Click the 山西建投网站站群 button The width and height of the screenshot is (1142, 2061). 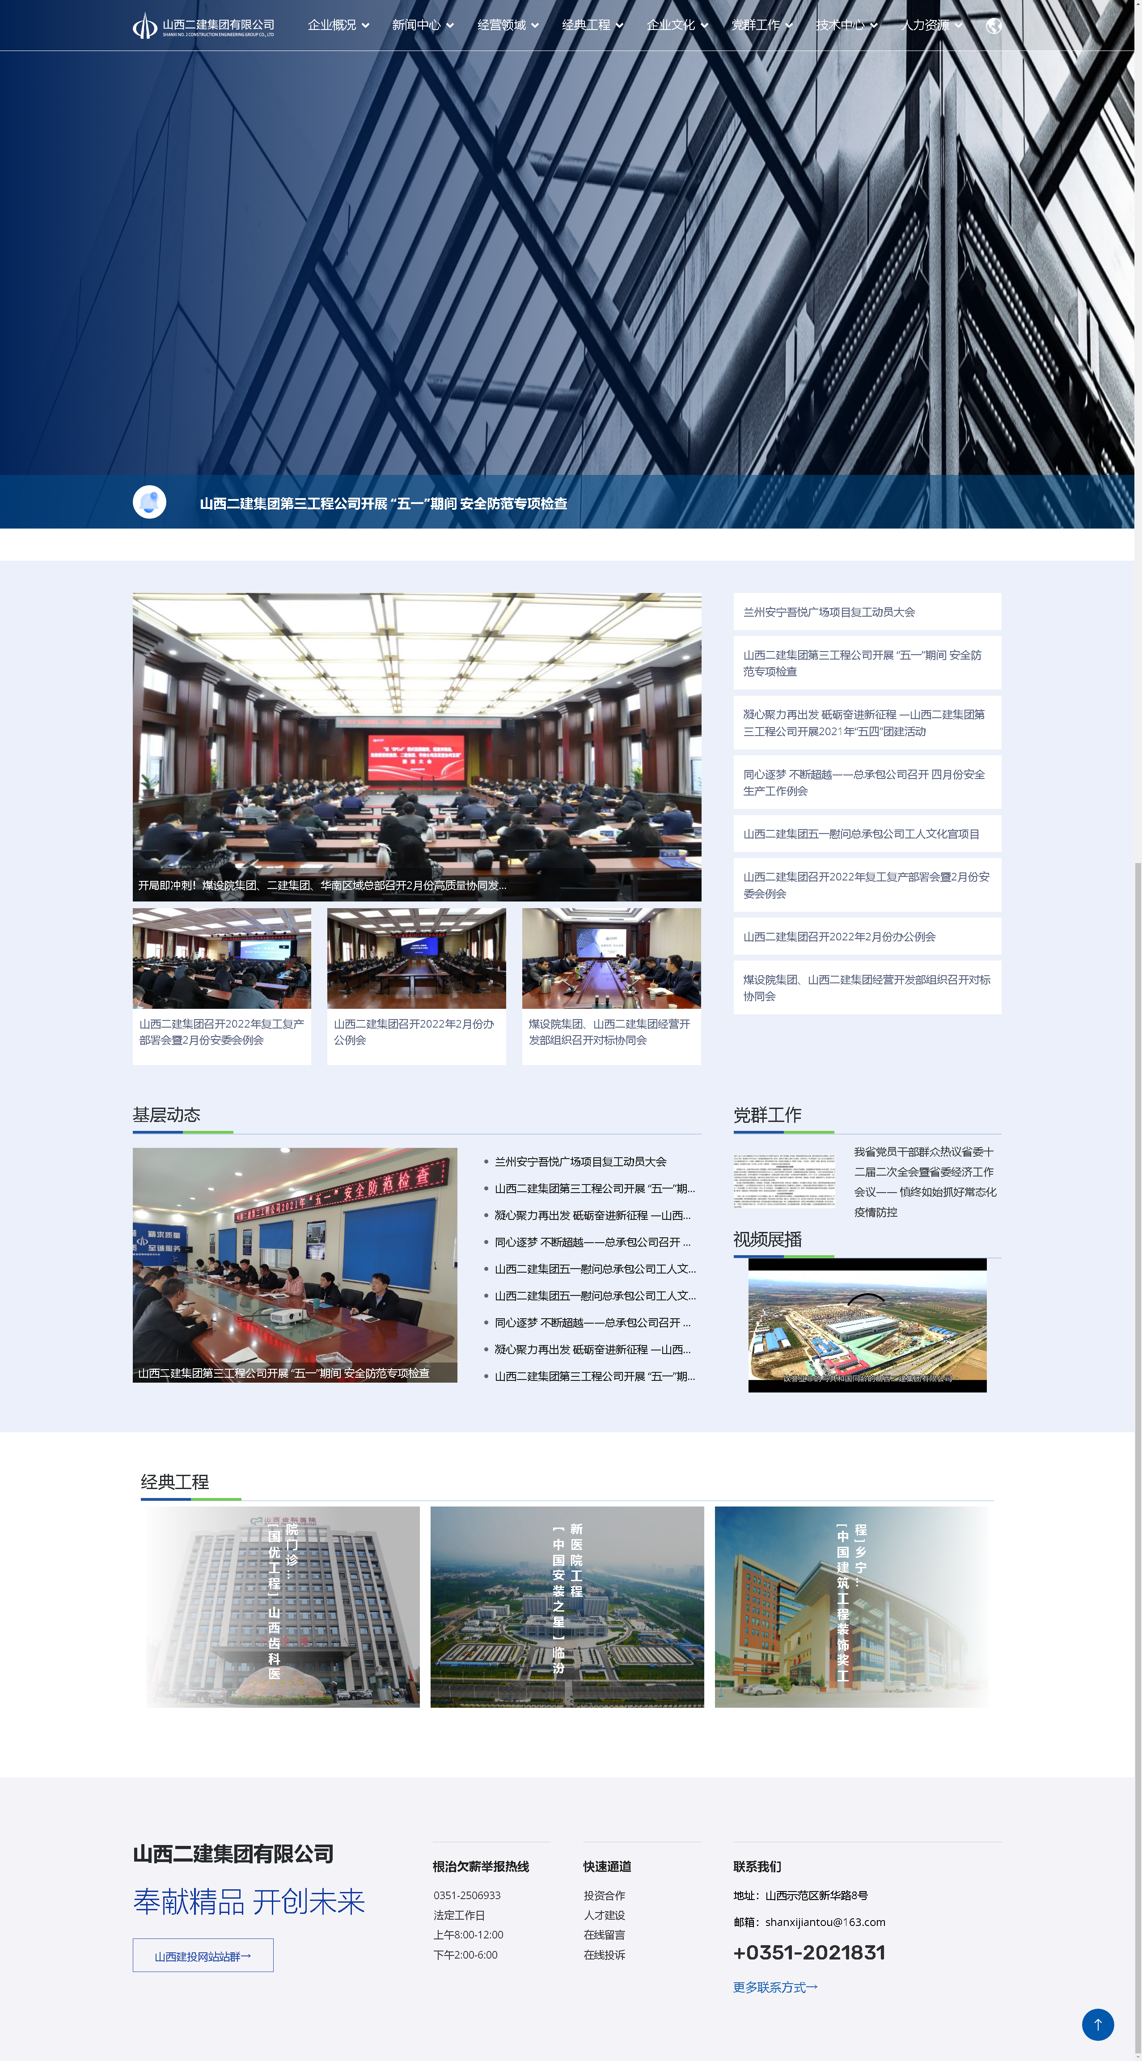(203, 1955)
